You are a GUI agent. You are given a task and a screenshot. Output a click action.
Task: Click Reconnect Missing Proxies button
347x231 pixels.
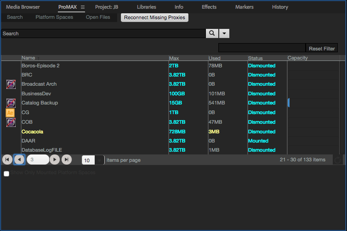pos(154,17)
